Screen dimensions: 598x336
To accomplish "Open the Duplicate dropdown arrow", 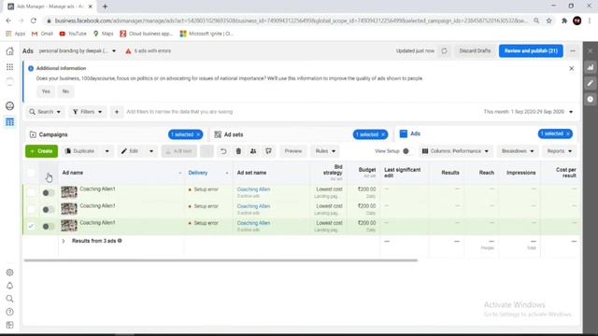I will [x=107, y=151].
